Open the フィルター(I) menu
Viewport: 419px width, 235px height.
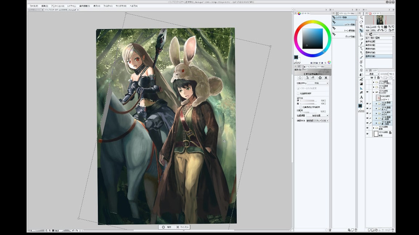click(108, 6)
